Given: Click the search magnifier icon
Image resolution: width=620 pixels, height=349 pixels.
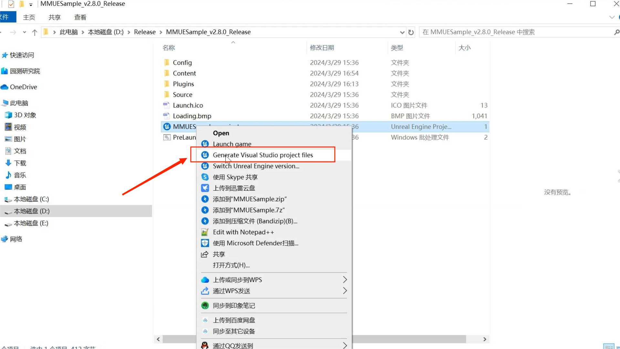Looking at the screenshot, I should pyautogui.click(x=616, y=32).
